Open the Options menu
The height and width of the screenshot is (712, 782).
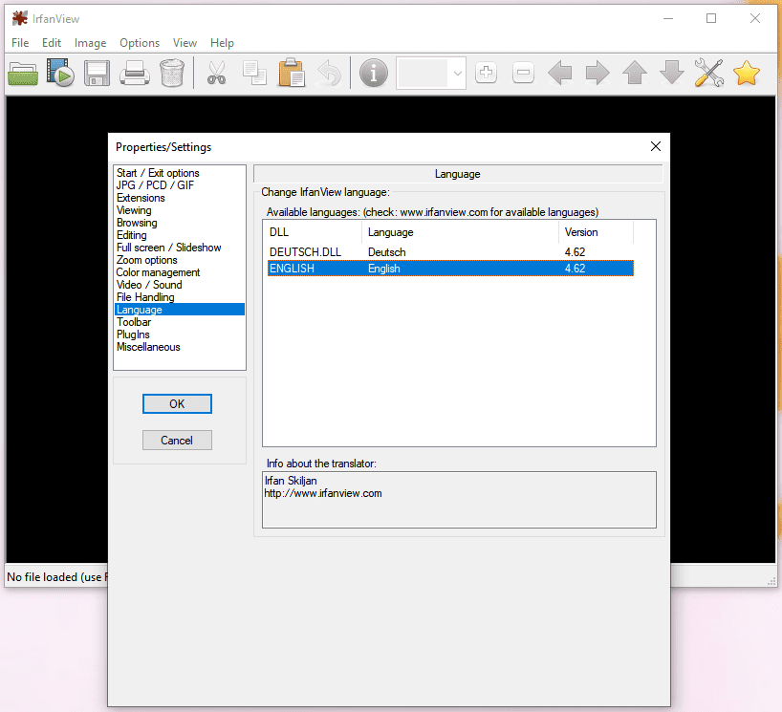coord(140,43)
